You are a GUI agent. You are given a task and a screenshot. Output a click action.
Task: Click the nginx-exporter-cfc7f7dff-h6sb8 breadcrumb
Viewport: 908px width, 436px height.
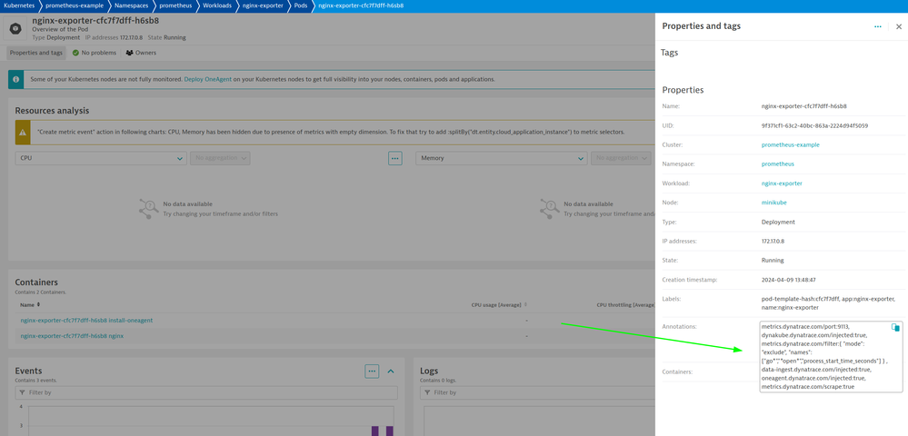[x=361, y=5]
